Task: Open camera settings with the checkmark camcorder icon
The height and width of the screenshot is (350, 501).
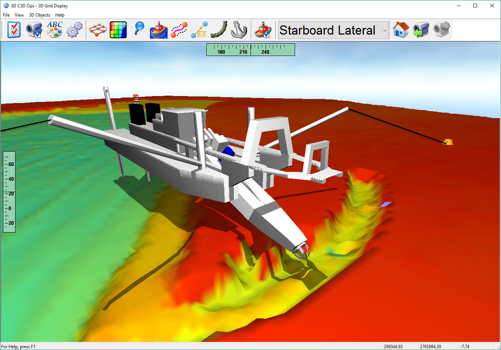Action: click(x=34, y=30)
